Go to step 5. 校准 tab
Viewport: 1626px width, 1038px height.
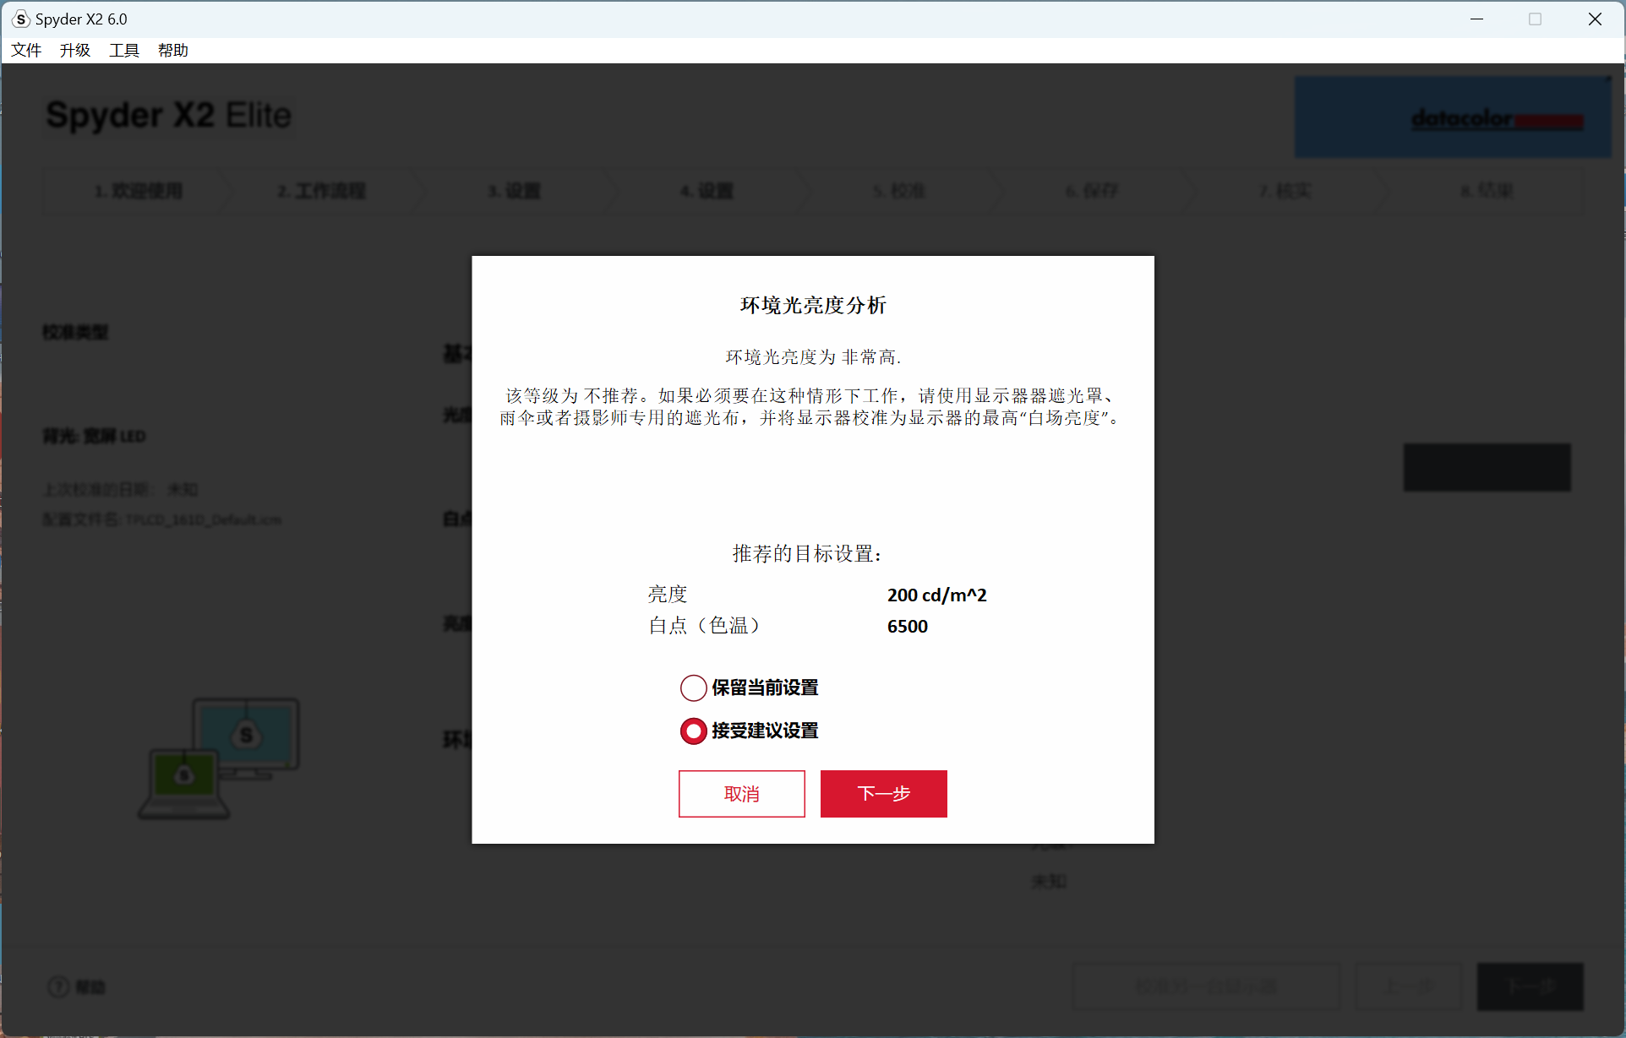tap(899, 191)
